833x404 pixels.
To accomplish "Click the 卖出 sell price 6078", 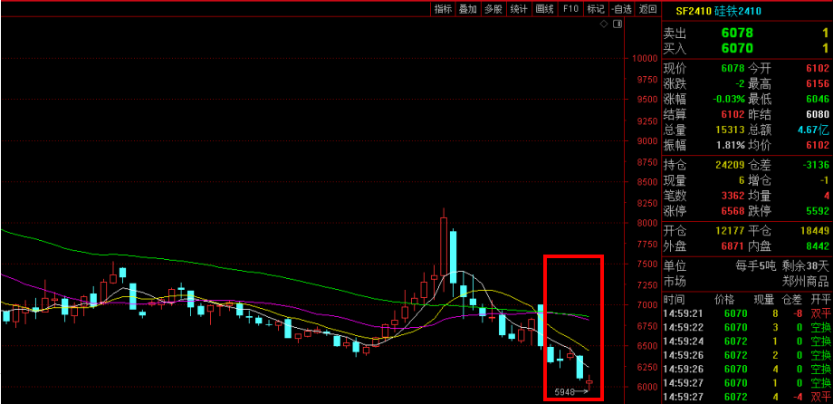I will point(737,33).
